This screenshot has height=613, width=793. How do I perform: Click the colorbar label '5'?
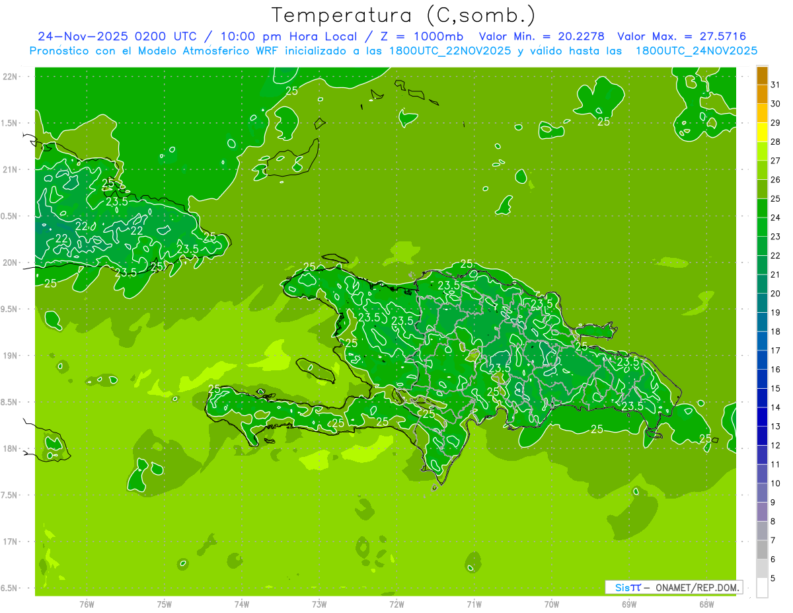[773, 578]
